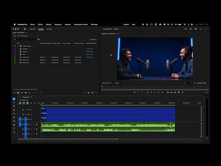Click Mark In in Program monitor
Image resolution: width=221 pixels, height=166 pixels.
click(x=138, y=92)
